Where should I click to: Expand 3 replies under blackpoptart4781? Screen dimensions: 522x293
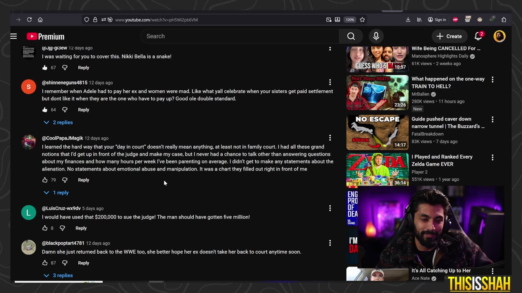tap(58, 276)
